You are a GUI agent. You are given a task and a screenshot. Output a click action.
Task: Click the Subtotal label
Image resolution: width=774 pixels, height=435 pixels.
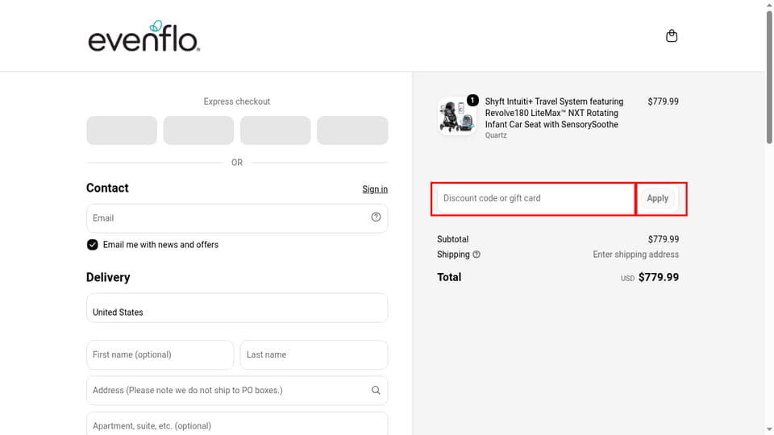(452, 239)
